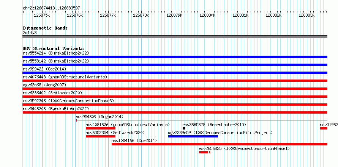Click the nsv5558142 blue variant bar
Viewport: 338px width, 167px height.
pos(175,65)
